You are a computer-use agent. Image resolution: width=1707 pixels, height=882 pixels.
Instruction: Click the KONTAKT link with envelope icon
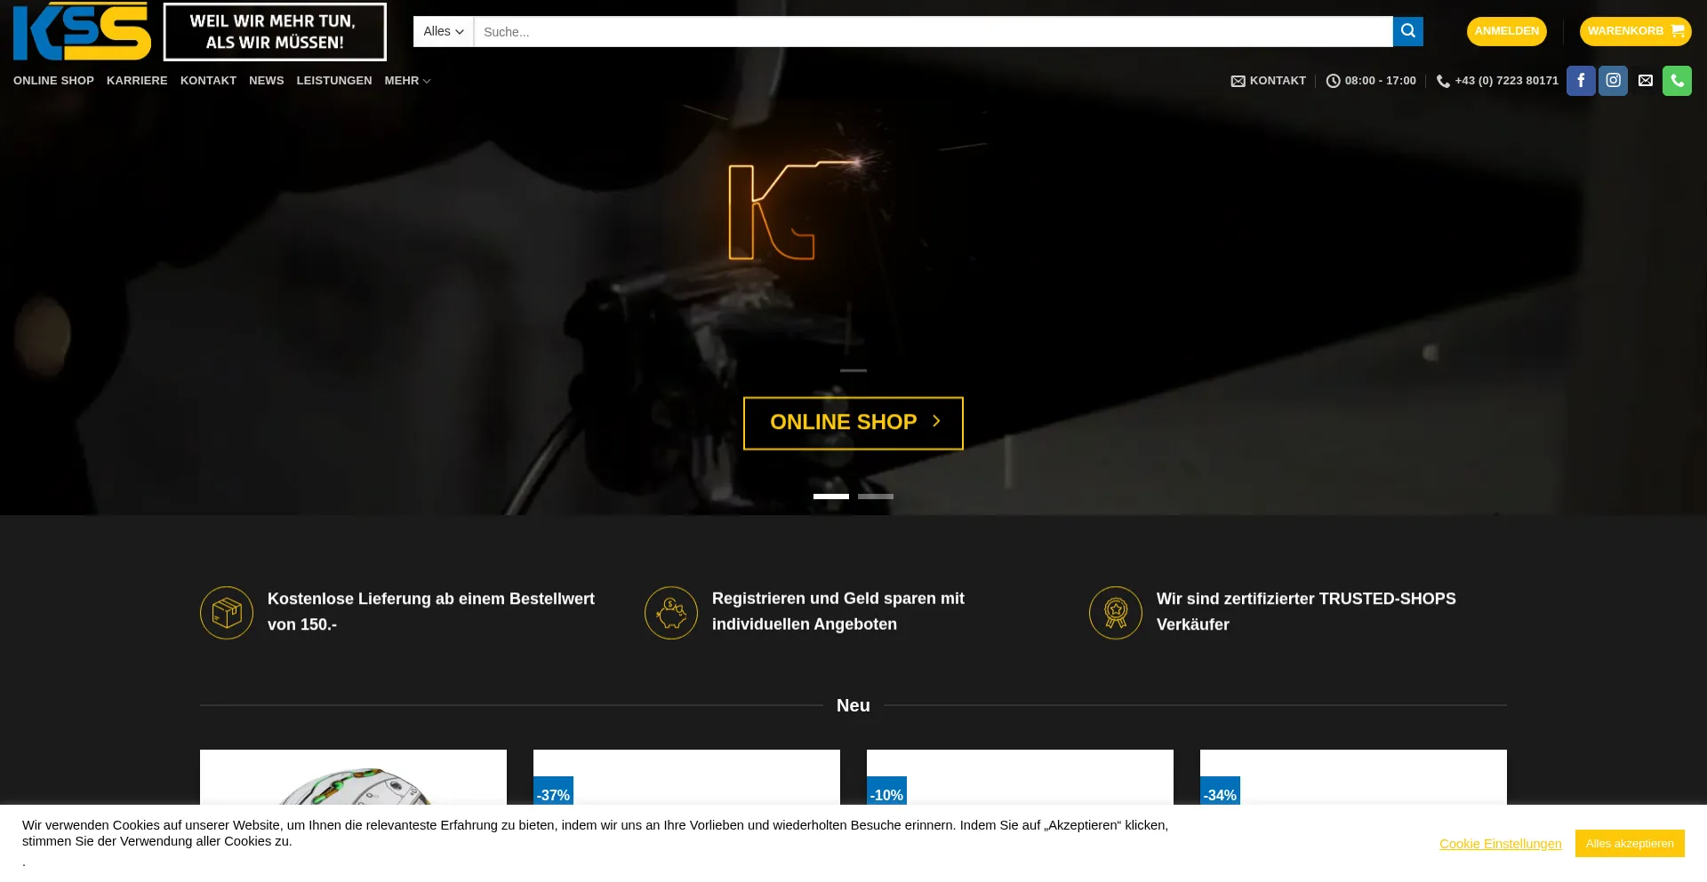[x=1268, y=81]
